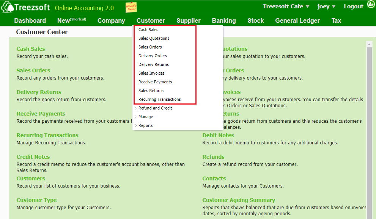376x219 pixels.
Task: Open the Debit Notes link
Action: 218,135
